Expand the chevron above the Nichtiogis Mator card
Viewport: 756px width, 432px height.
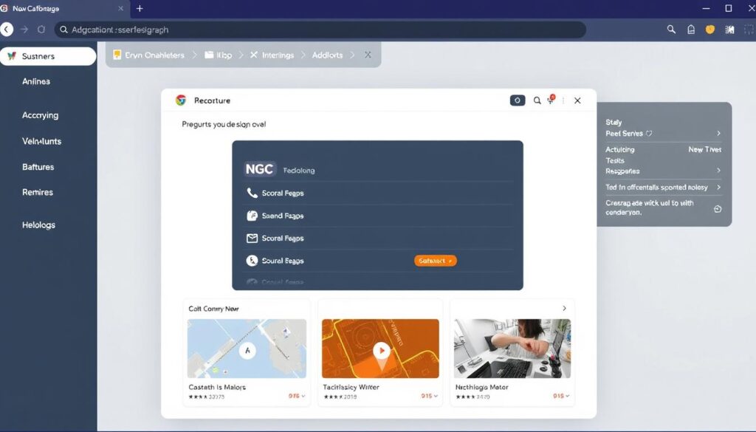tap(565, 308)
